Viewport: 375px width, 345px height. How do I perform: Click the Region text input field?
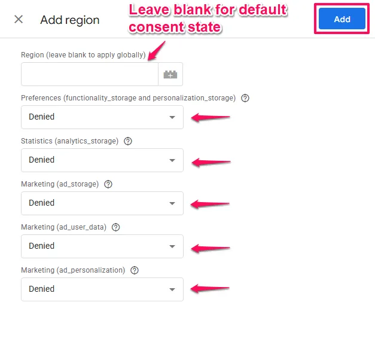pos(90,75)
